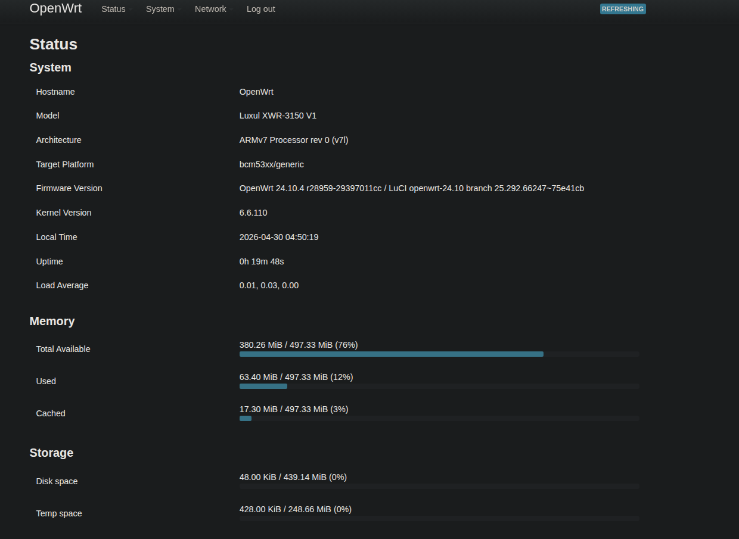Toggle the REFRESHING auto-refresh badge
This screenshot has height=539, width=739.
tap(623, 9)
